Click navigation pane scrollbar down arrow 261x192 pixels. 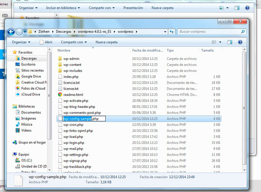tap(50, 170)
